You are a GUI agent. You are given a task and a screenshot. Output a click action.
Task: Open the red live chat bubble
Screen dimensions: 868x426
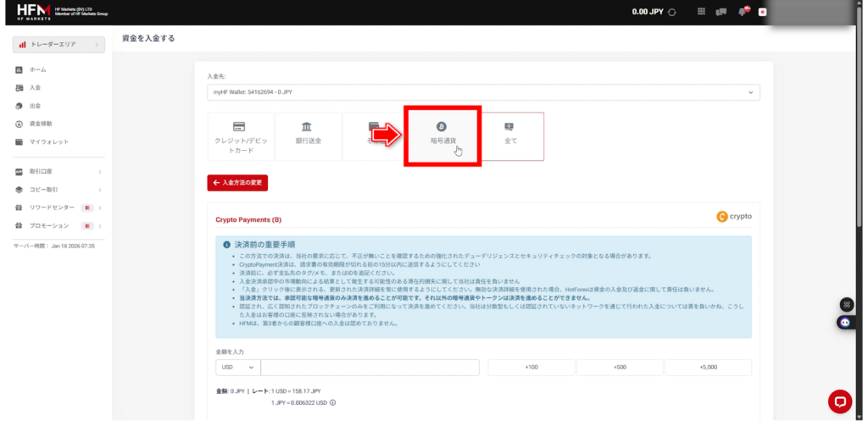(839, 401)
